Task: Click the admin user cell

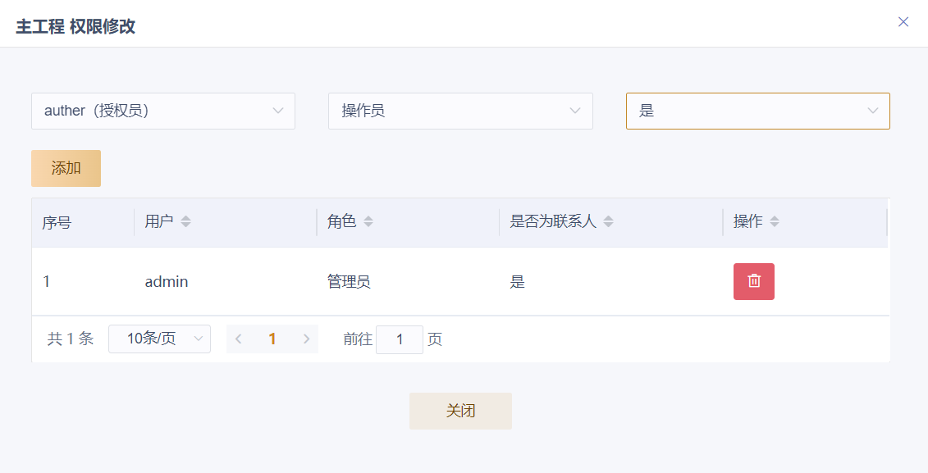Action: click(167, 282)
